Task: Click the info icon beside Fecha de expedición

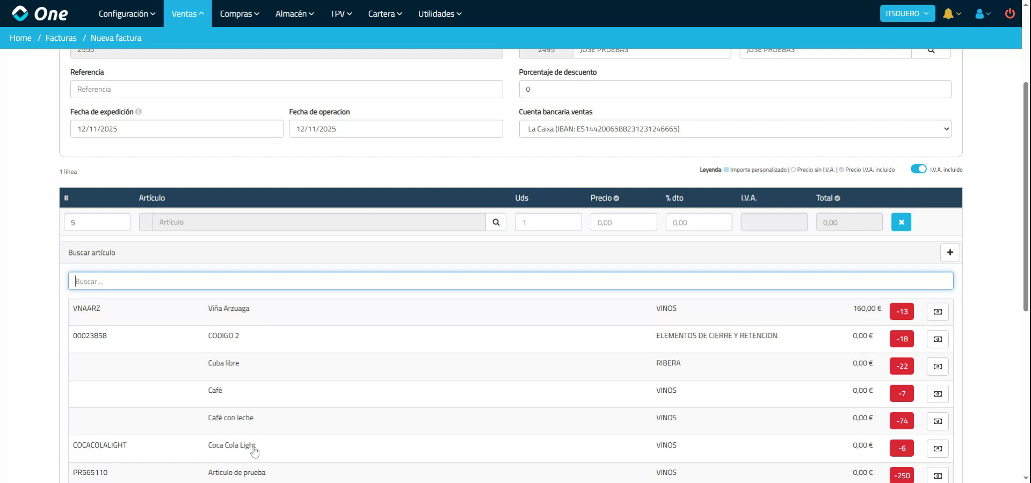Action: (x=140, y=112)
